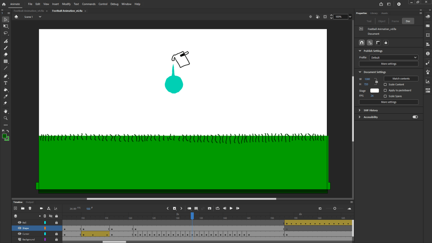Screen dimensions: 432x243
Task: Open the Profile dropdown
Action: pyautogui.click(x=393, y=57)
